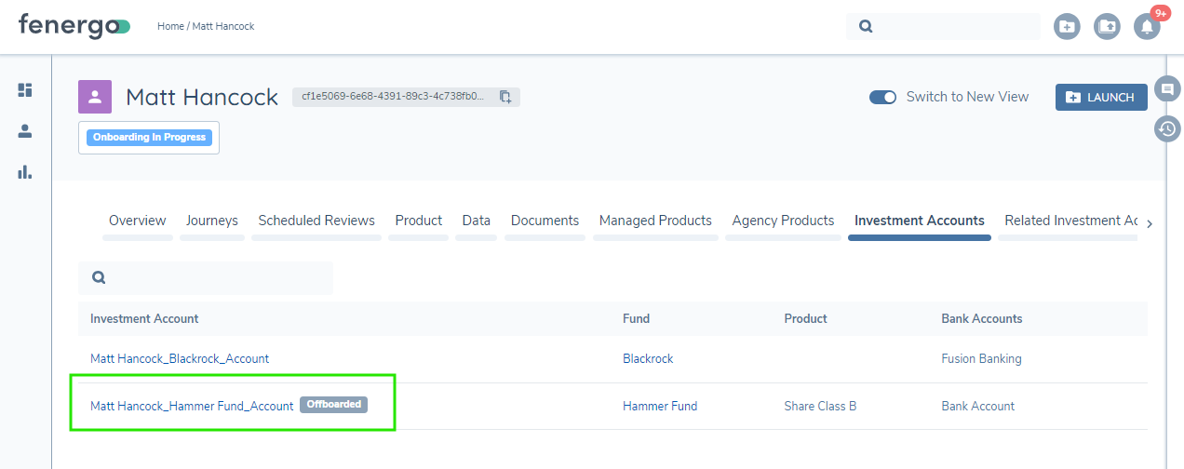Screen dimensions: 1184x469
Task: Click the person icon in left sidebar
Action: coord(25,131)
